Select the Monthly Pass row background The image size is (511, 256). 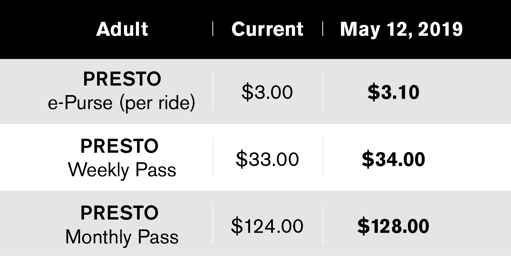tap(255, 223)
